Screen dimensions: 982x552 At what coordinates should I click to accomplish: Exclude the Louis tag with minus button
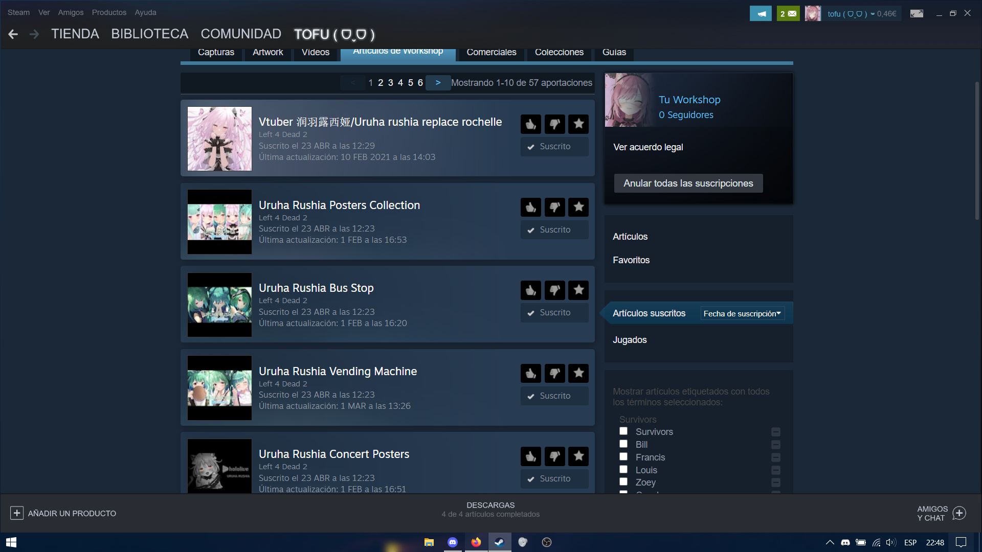point(776,470)
